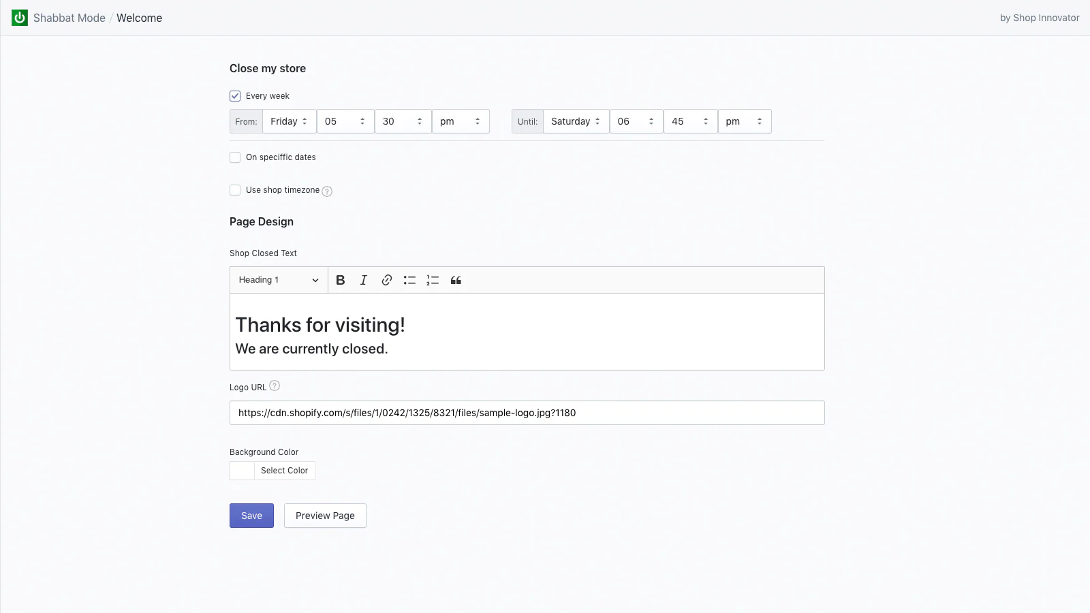
Task: Click the help icon beside Logo URL
Action: pyautogui.click(x=275, y=386)
